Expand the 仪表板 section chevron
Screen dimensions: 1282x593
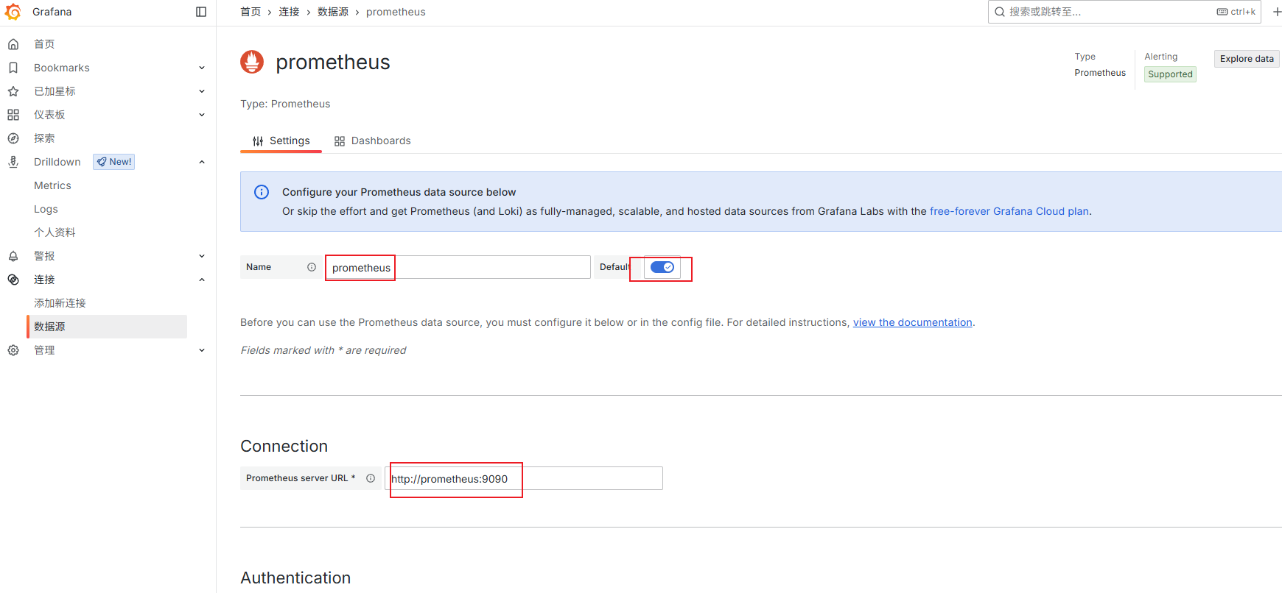202,115
